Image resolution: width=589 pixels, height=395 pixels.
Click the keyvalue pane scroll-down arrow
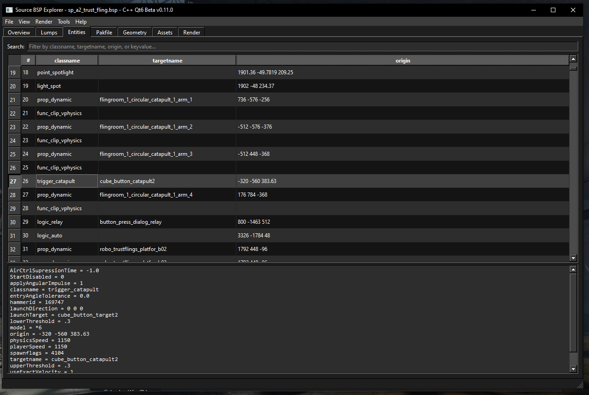pos(574,369)
